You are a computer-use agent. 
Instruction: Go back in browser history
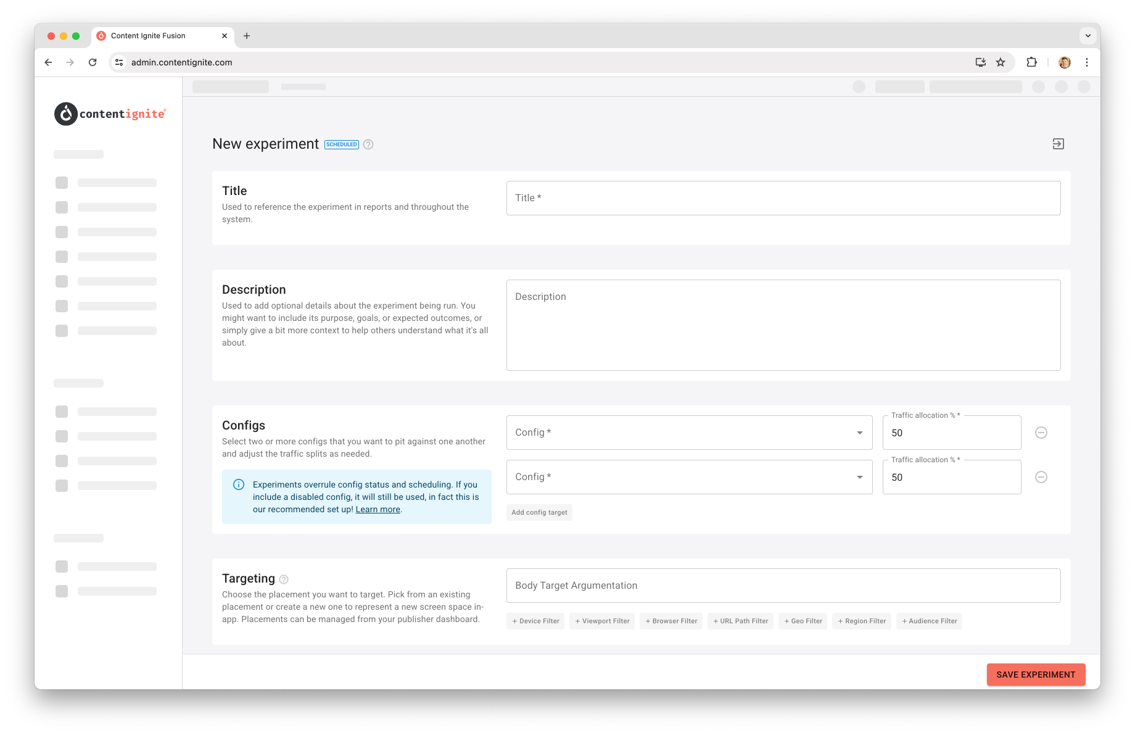tap(48, 62)
